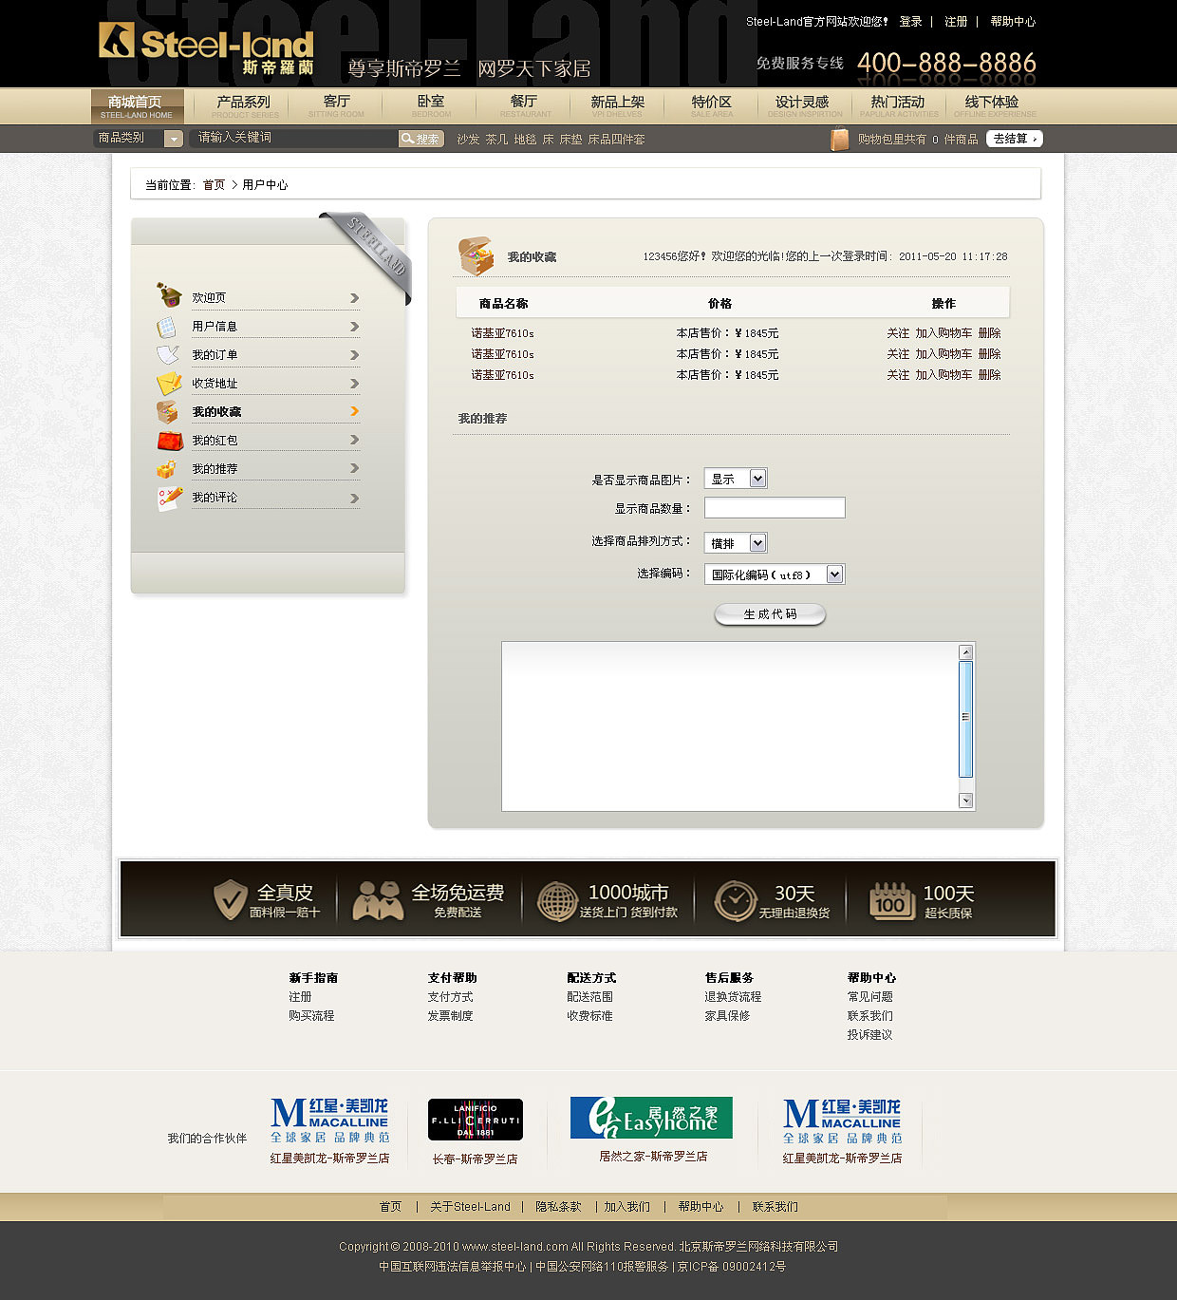Click the Steel-Land logo

[206, 47]
